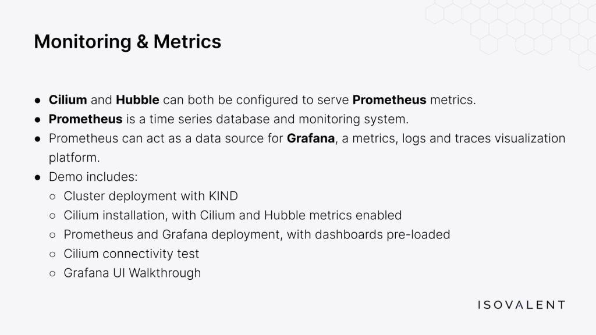
Task: Click the Cilium installation sub-item text
Action: (x=233, y=215)
